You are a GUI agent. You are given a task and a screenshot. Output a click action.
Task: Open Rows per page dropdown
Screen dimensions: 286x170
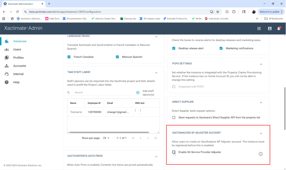click(106, 138)
